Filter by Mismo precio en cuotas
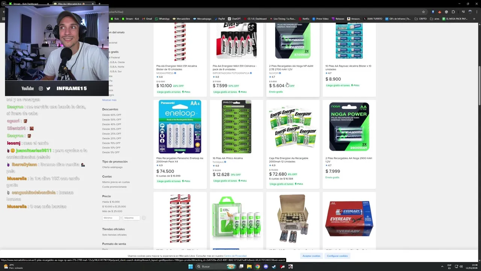Screen dimensions: 481x271 [x=116, y=182]
